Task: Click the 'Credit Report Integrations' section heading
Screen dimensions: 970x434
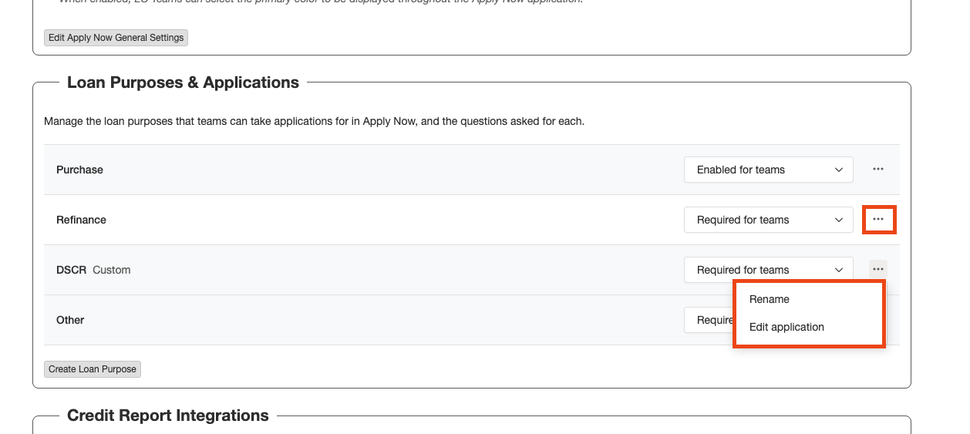Action: coord(168,415)
